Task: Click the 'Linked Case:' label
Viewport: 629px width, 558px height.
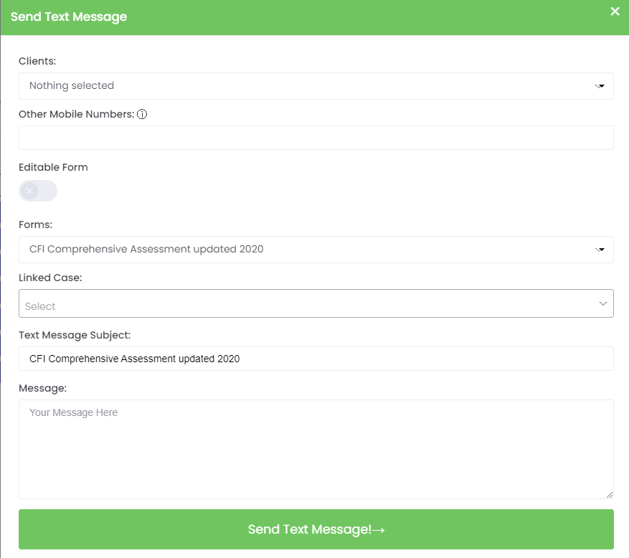Action: (x=50, y=278)
